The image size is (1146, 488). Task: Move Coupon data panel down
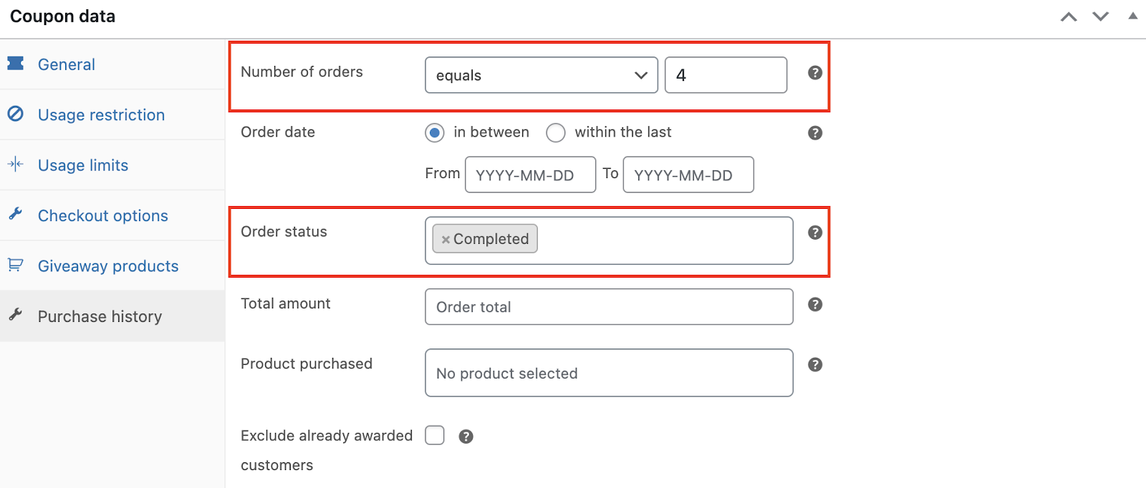[1100, 16]
